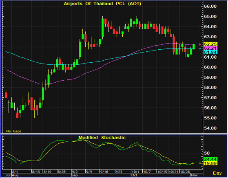Click the magenta arrow marker beside 62.21
Screen dimensions: 228x178
click(199, 44)
